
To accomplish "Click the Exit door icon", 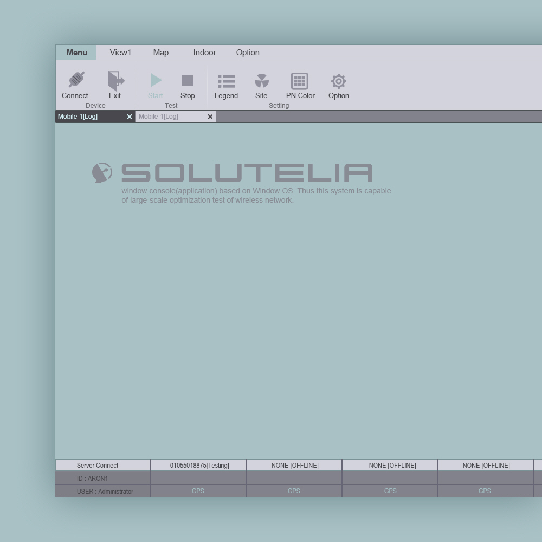I will click(116, 81).
